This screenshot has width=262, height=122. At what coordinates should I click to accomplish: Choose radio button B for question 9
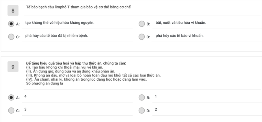[141, 97]
